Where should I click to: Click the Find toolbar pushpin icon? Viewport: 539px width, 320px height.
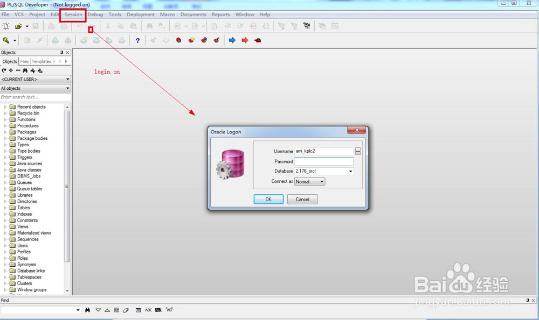(x=528, y=301)
